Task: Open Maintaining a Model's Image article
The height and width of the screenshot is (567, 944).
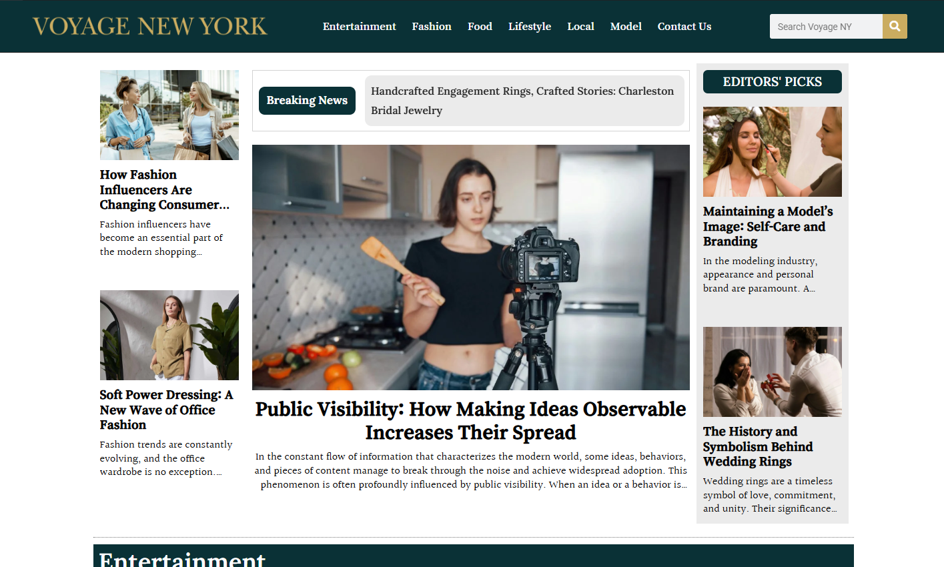Action: (768, 226)
